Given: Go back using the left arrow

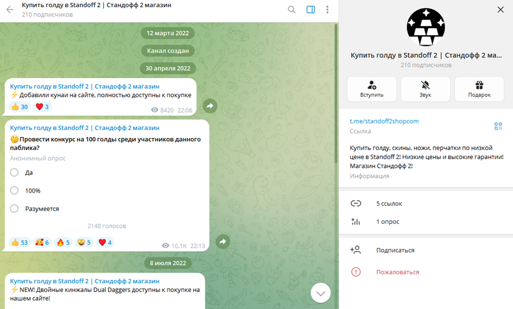Looking at the screenshot, I should click(x=10, y=9).
